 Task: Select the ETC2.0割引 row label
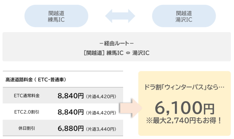click(x=27, y=112)
